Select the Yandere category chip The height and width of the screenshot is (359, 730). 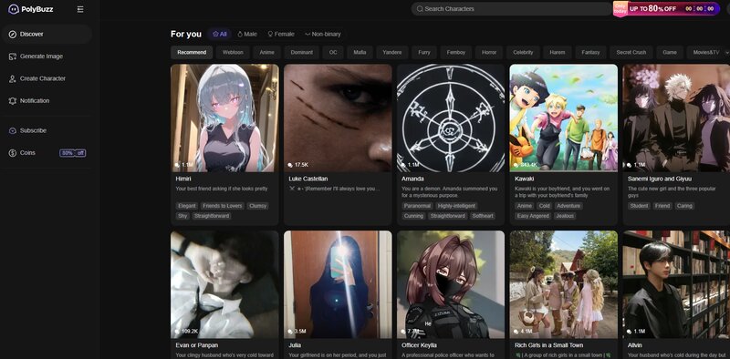(x=392, y=53)
